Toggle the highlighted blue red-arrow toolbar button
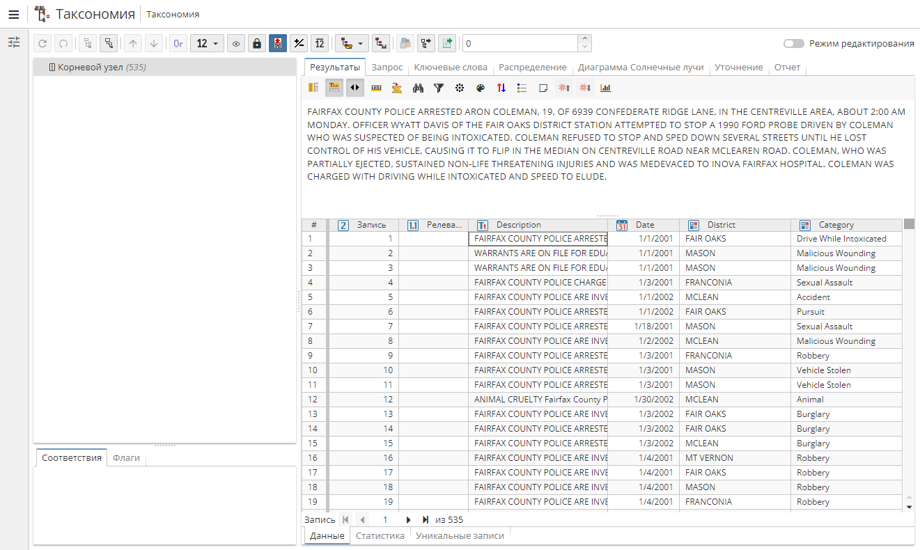This screenshot has width=920, height=550. 278,43
